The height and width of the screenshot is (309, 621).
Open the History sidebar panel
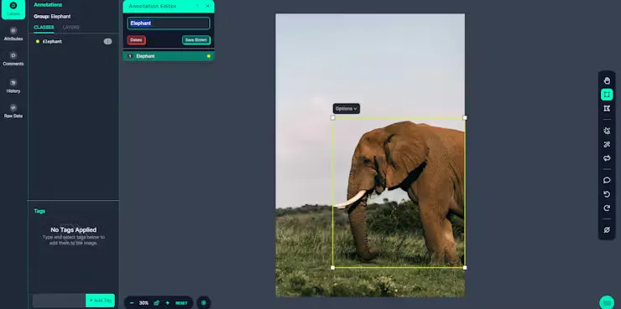pyautogui.click(x=13, y=86)
